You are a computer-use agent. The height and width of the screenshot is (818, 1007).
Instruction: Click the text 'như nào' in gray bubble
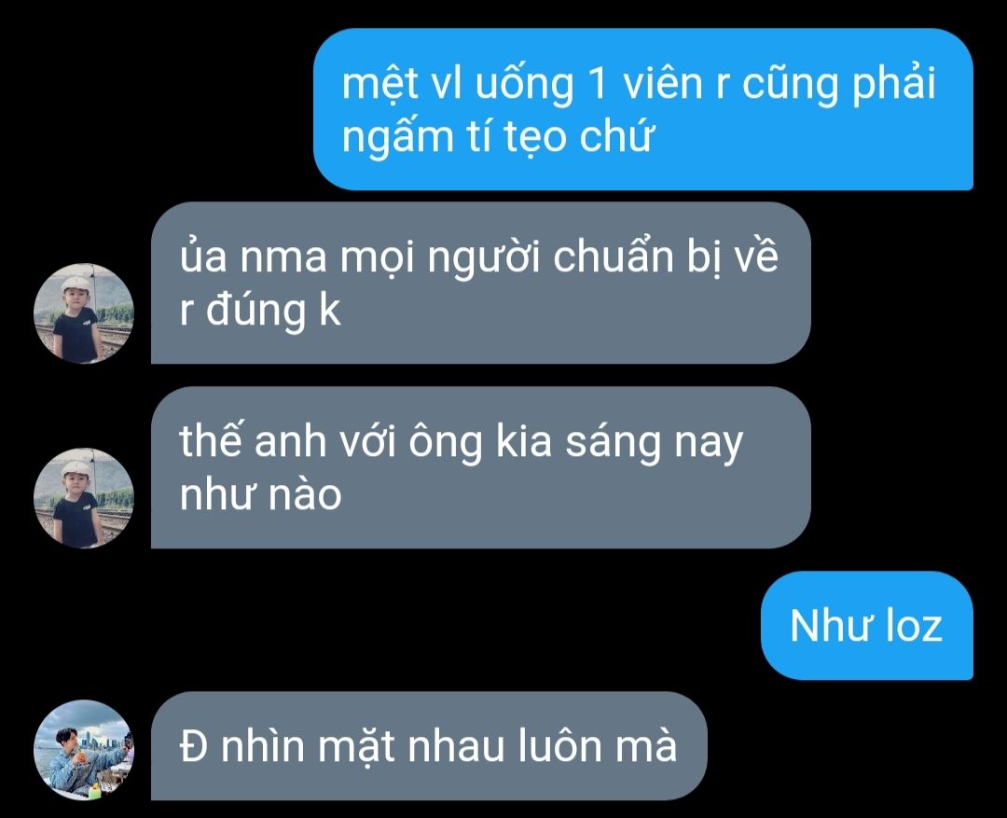point(260,494)
